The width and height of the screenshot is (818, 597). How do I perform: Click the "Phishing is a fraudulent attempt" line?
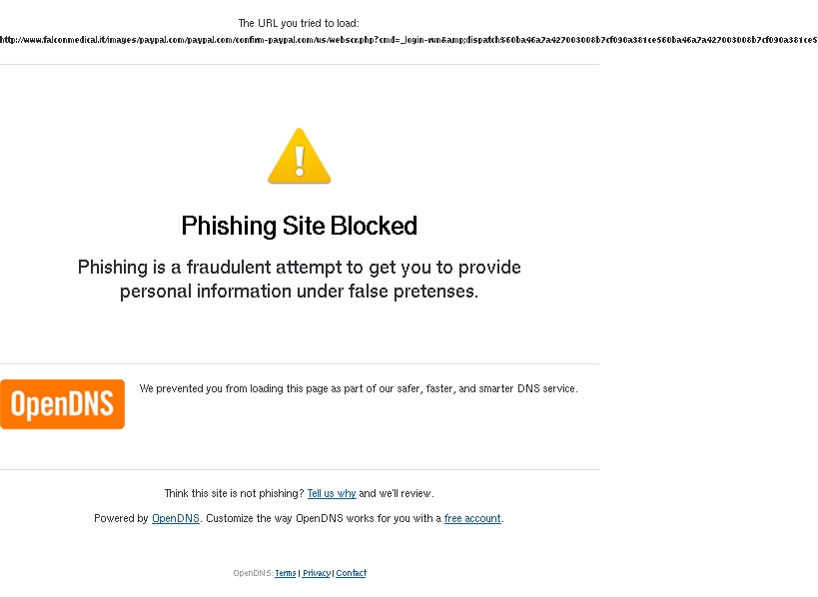(x=299, y=268)
